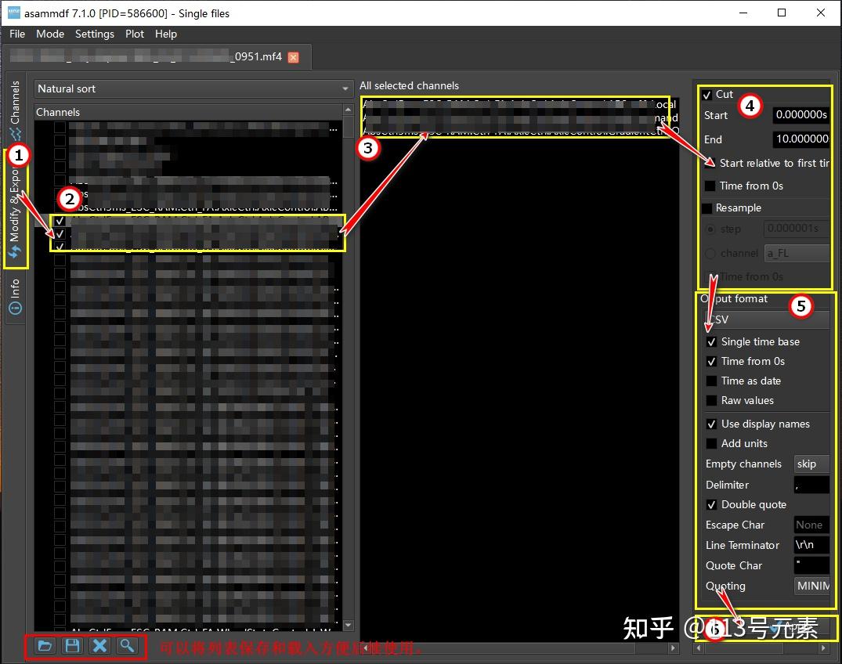
Task: Disable the Single time base option
Action: 711,342
